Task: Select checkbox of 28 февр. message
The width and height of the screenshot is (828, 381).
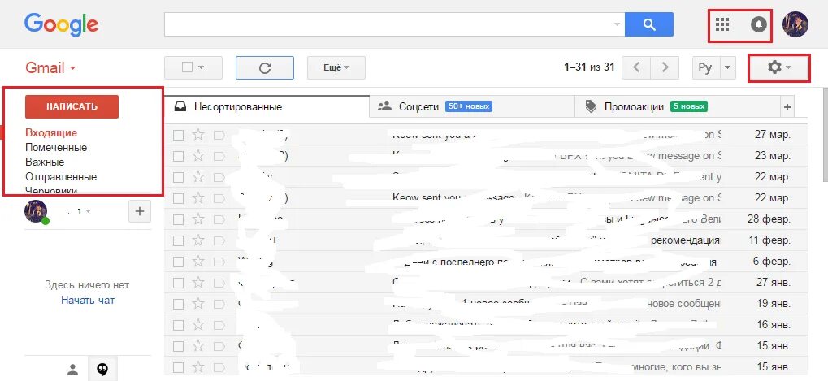Action: [179, 219]
